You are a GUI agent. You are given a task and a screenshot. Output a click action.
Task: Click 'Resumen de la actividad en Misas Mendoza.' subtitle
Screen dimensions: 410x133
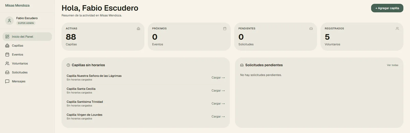tap(92, 15)
